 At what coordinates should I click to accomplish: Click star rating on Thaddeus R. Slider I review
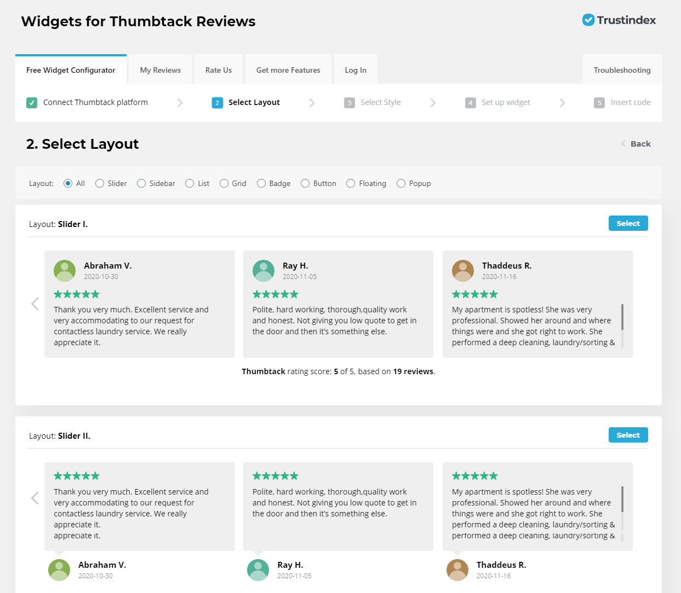pyautogui.click(x=475, y=294)
